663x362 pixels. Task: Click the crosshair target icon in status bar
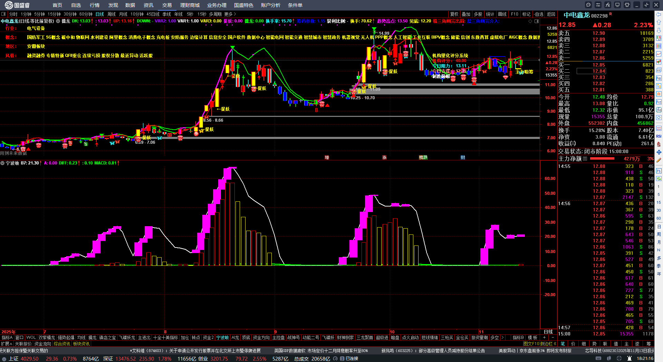620,359
